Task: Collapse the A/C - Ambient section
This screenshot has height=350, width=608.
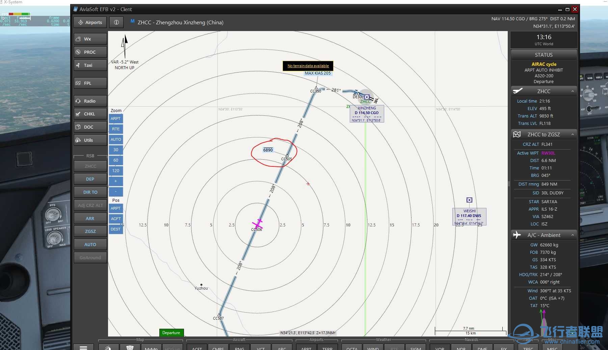Action: tap(573, 235)
